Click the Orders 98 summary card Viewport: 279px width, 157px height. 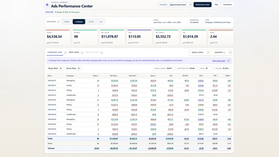[x=85, y=38]
